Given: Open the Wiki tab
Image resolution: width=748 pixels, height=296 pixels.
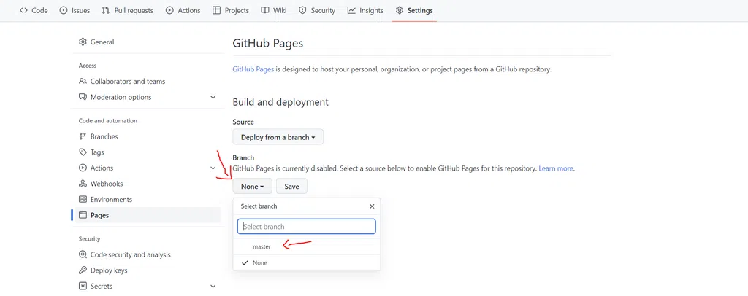Looking at the screenshot, I should coord(274,10).
